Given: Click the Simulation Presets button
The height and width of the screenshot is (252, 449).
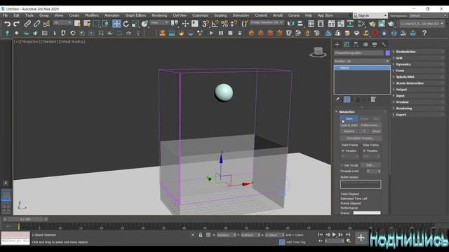Looking at the screenshot, I should pos(361,138).
